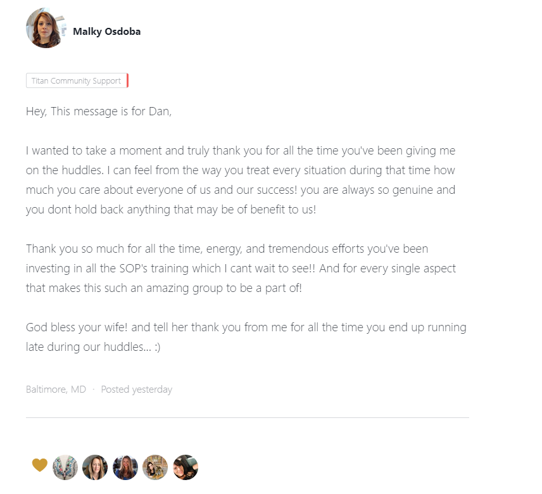
Task: Click the floral pattern liker avatar
Action: [x=65, y=467]
